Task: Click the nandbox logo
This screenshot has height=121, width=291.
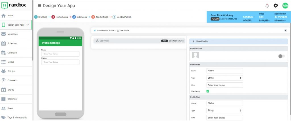Action: (x=14, y=5)
